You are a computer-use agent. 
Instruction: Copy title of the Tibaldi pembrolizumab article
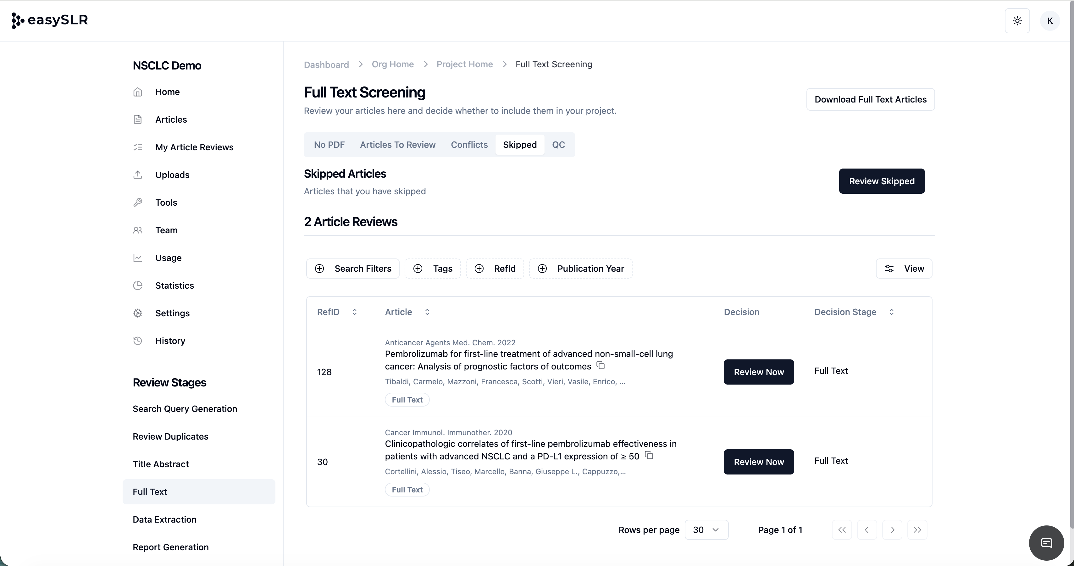point(601,365)
